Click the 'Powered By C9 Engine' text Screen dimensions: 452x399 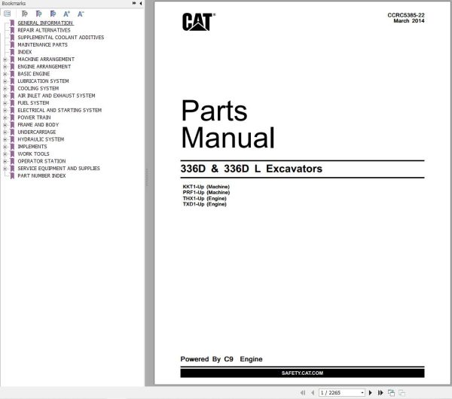(x=221, y=359)
